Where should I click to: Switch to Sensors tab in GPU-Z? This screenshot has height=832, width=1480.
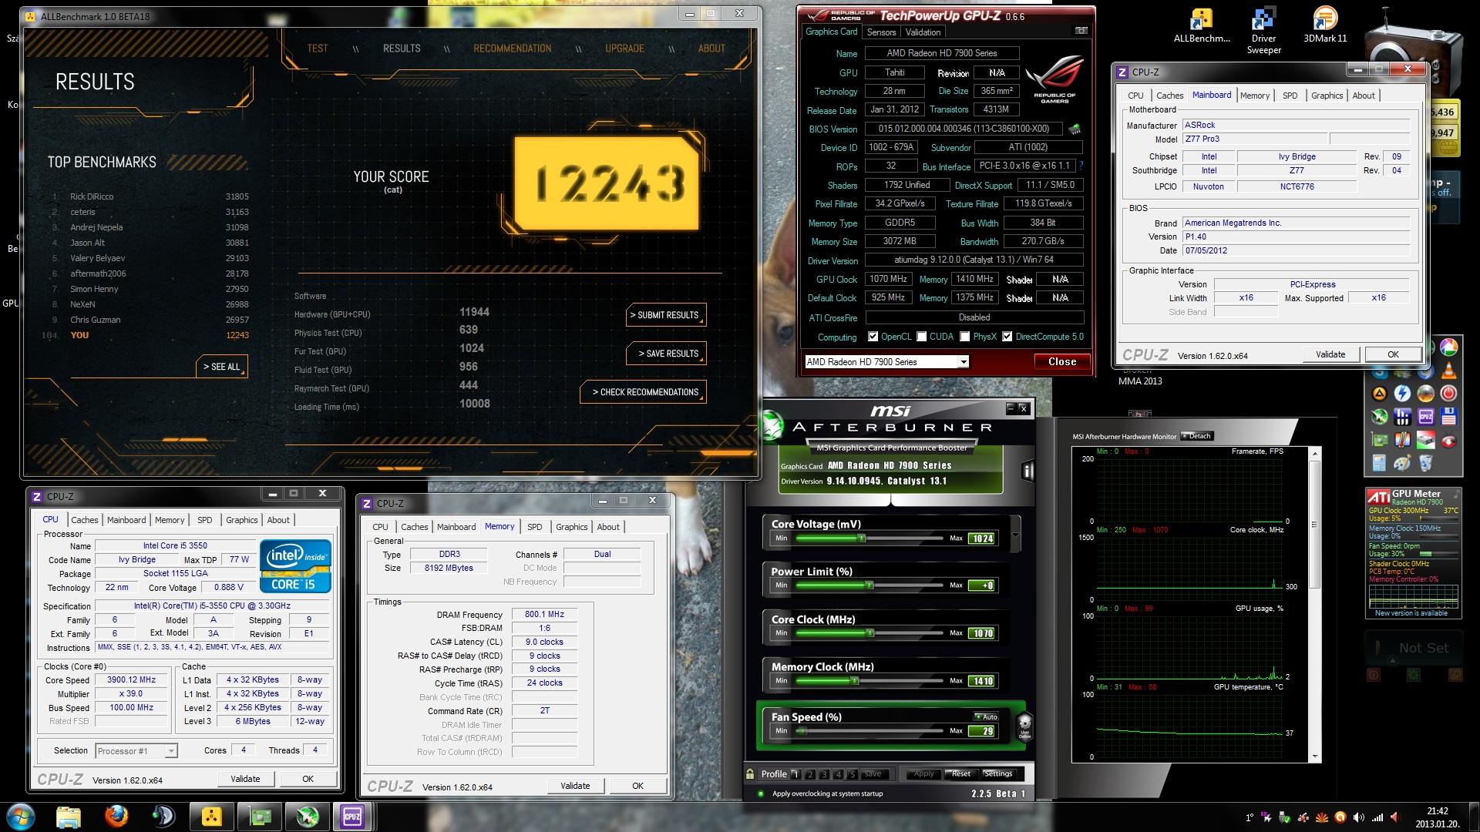coord(881,32)
